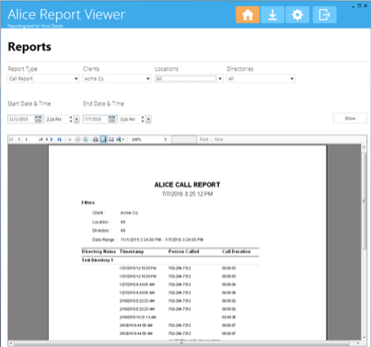Open the report zoom percentage dropdown
The height and width of the screenshot is (347, 371).
[166, 139]
